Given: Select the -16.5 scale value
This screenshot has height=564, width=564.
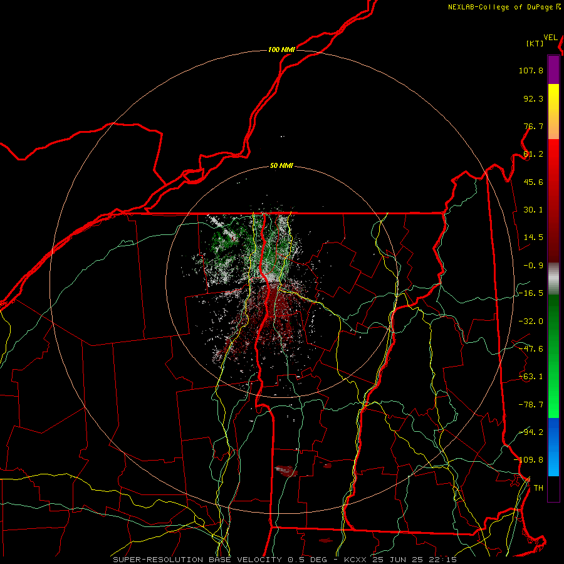Looking at the screenshot, I should (x=531, y=293).
